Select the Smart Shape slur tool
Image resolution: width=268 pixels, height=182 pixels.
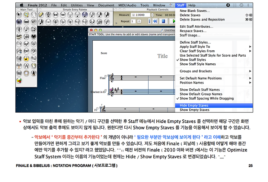click(19, 44)
